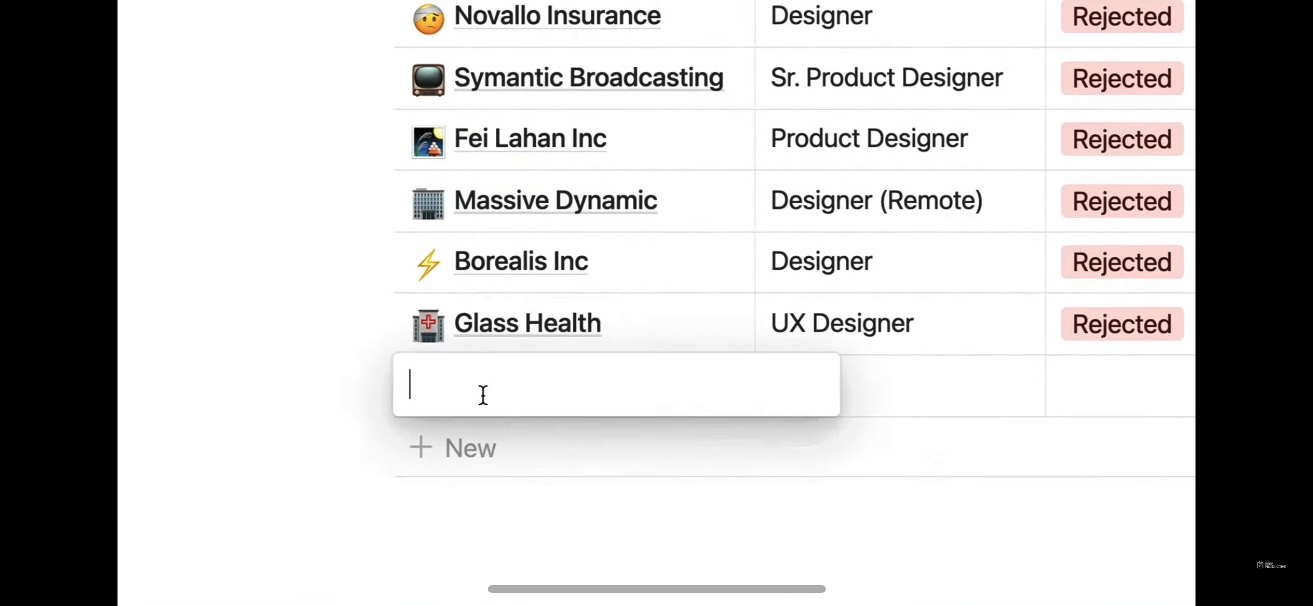Click the lightning bolt icon for Borealis Inc

(x=429, y=264)
